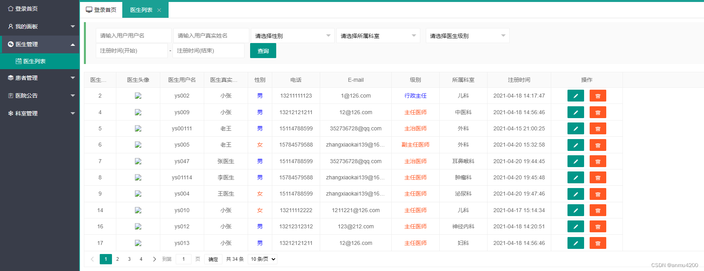The image size is (704, 271).
Task: Edit the doctor row ys004
Action: click(575, 194)
